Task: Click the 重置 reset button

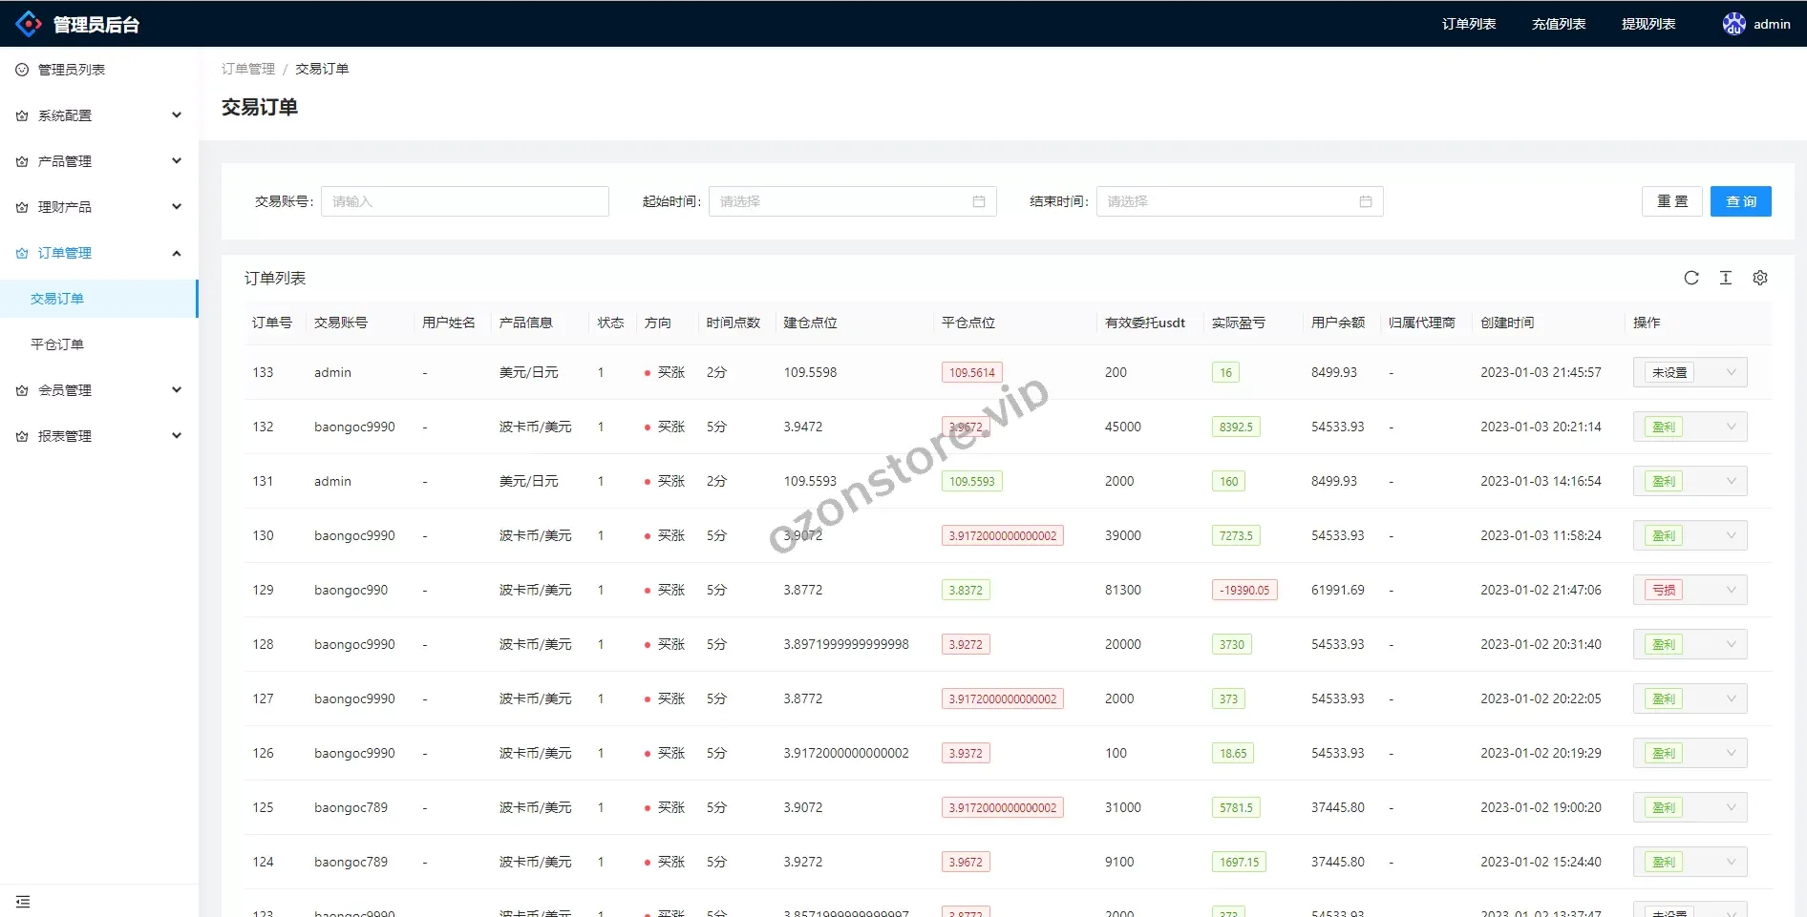Action: (x=1671, y=201)
